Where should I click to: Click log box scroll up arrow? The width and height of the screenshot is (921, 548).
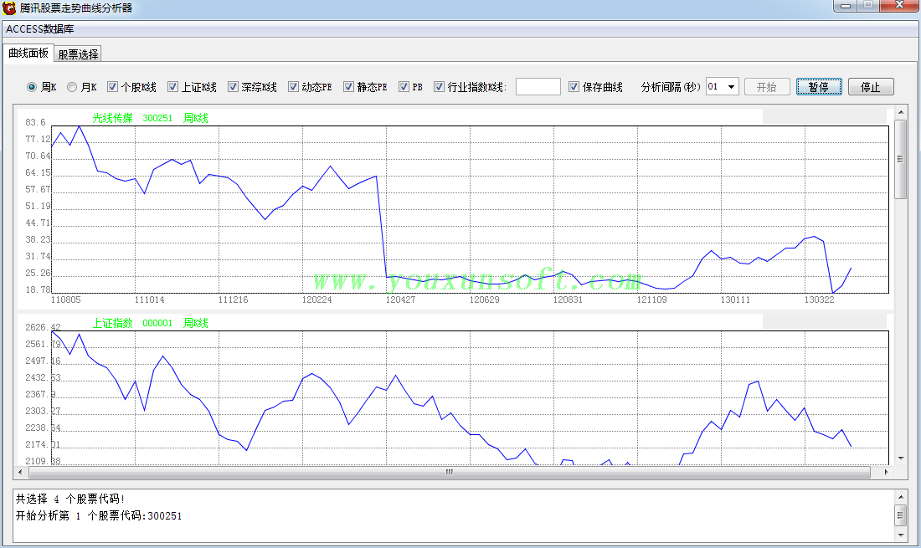click(900, 497)
